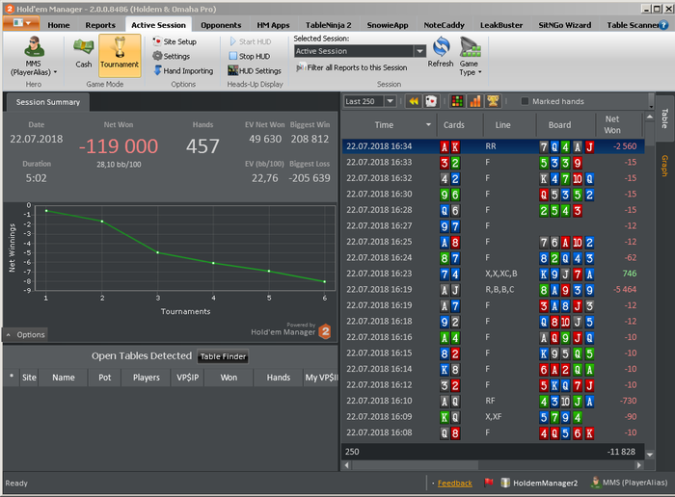The width and height of the screenshot is (675, 497).
Task: Select the 16:09 KQ hand row
Action: pos(494,417)
